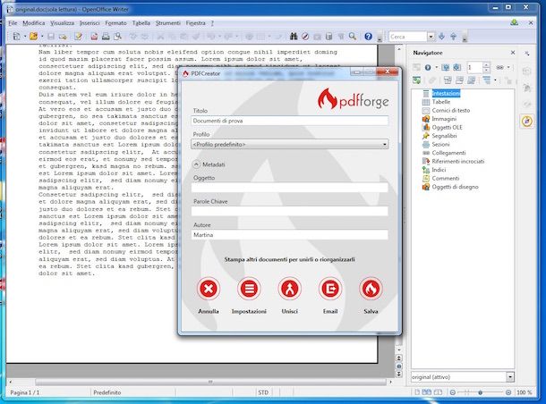Select Intestazioni in the Navigator tree

[x=446, y=93]
